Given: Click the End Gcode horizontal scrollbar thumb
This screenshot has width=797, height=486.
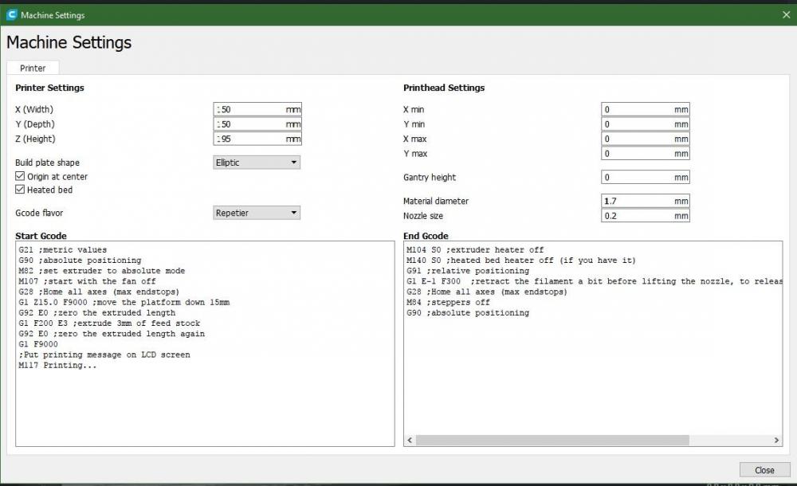Looking at the screenshot, I should [x=552, y=441].
